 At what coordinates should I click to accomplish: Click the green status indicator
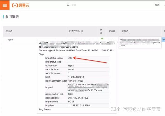(102, 39)
